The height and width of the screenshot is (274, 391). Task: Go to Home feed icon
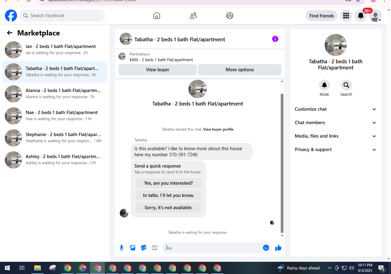(x=157, y=16)
